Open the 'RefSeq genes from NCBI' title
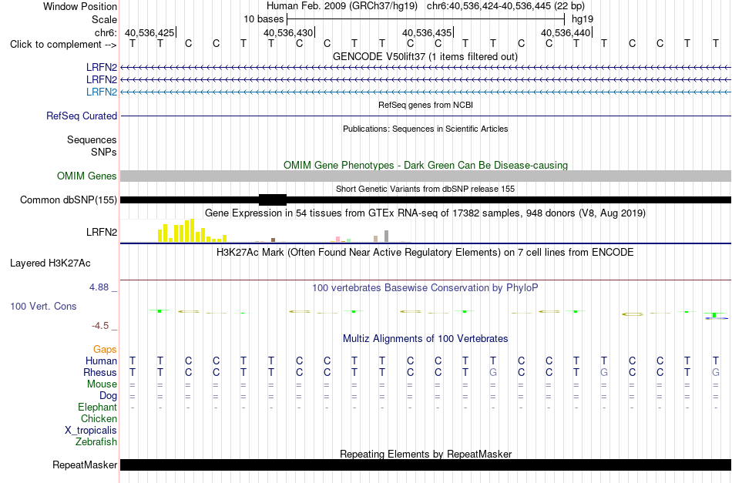The image size is (732, 483). 426,105
